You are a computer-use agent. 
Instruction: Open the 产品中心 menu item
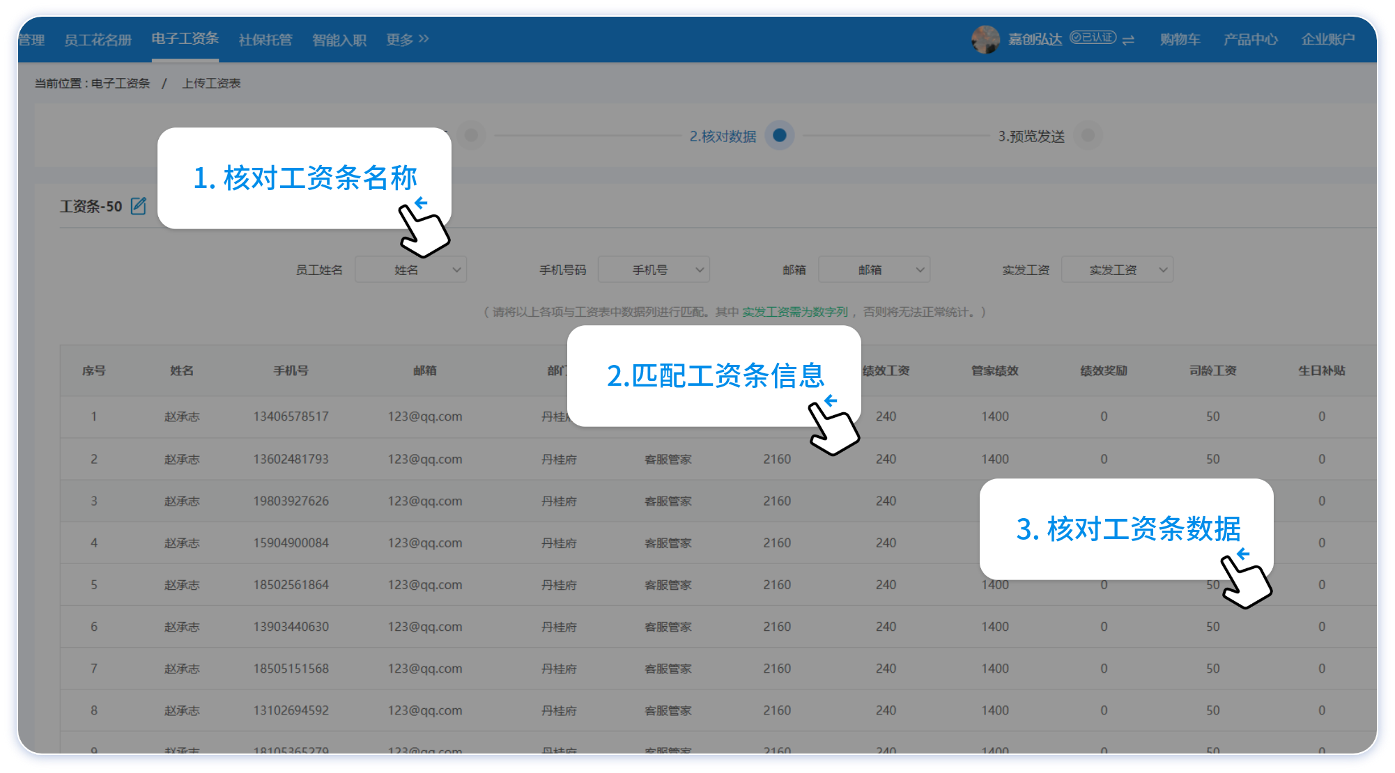click(1250, 40)
